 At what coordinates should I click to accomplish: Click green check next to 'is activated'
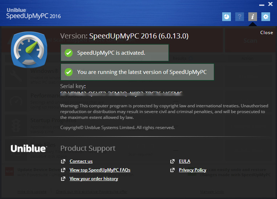tap(69, 53)
